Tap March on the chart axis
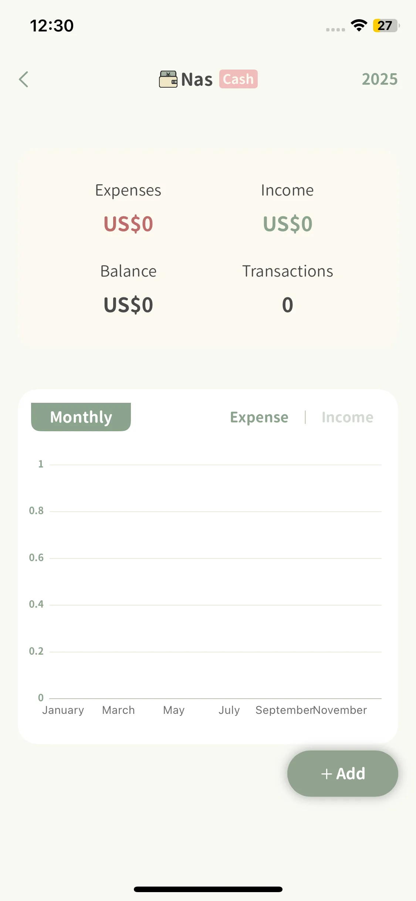The height and width of the screenshot is (901, 416). [x=118, y=710]
